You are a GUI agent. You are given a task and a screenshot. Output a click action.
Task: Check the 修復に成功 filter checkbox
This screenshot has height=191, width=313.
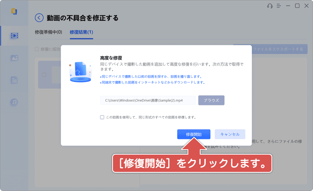pos(37,49)
